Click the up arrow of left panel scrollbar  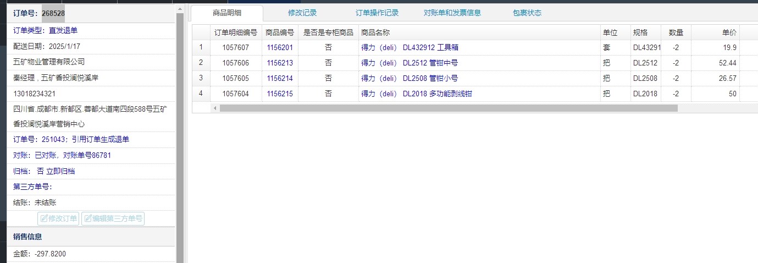[x=180, y=8]
